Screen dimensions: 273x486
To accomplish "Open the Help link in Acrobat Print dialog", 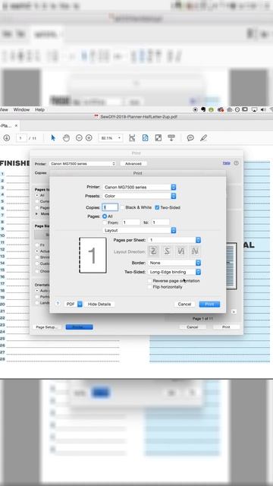I will [226, 163].
